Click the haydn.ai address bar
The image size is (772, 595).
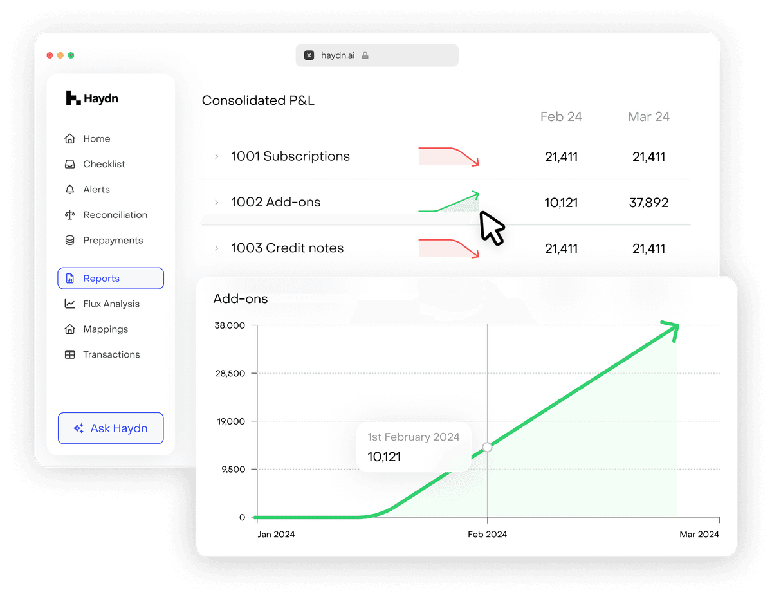click(377, 55)
